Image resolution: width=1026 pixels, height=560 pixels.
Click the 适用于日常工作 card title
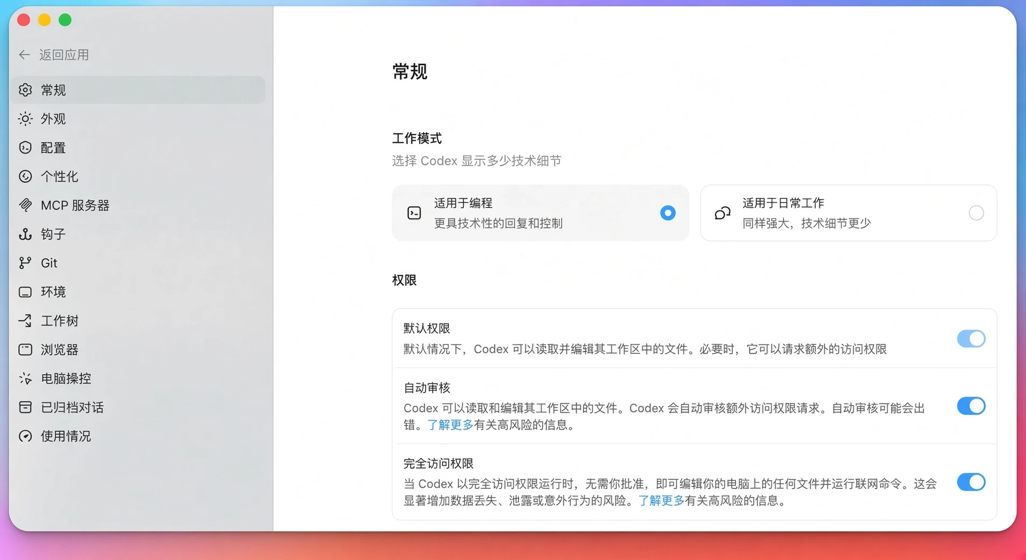(x=784, y=203)
